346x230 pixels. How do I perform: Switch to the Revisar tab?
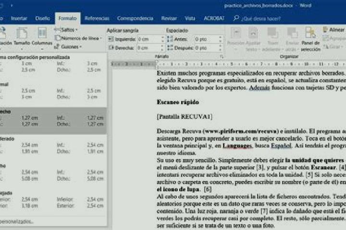[169, 18]
